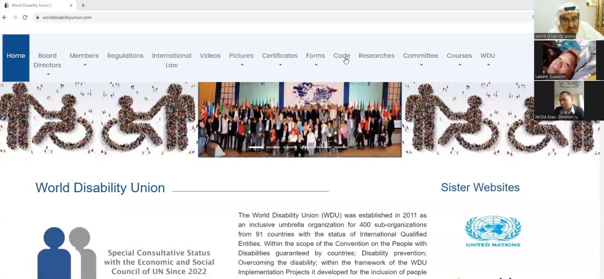Screen dimensions: 604x279
Task: Open the Forms menu item
Action: [x=315, y=55]
